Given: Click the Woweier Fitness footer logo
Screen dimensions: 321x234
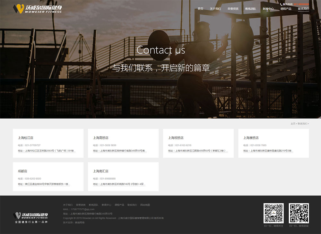Looking at the screenshot, I should point(31,217).
